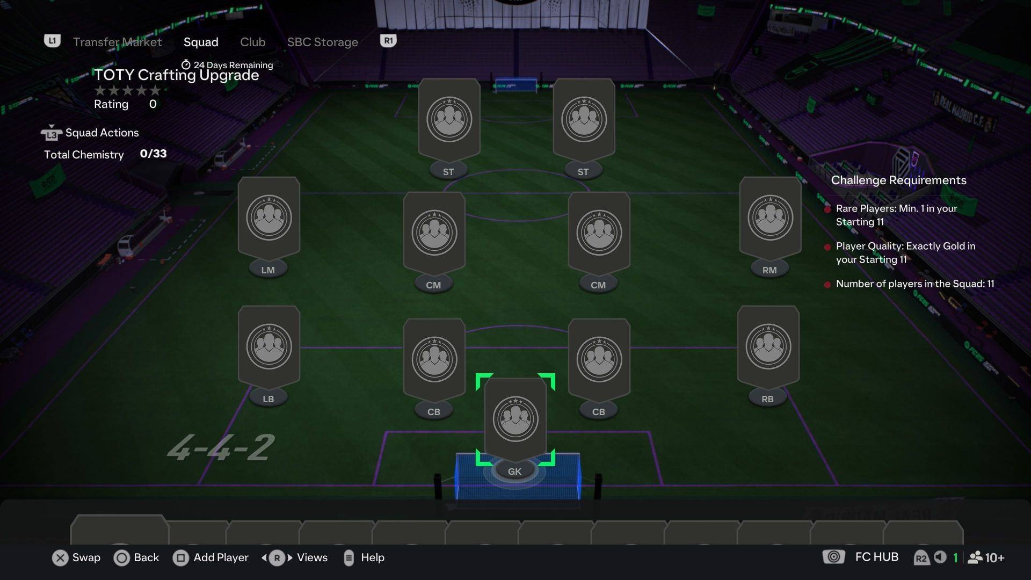Select the first substitute bench slot
1031x580 pixels.
[x=119, y=530]
